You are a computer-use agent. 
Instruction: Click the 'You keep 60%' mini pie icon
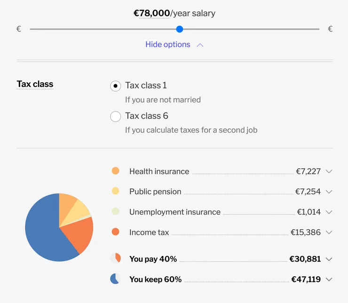tap(115, 279)
